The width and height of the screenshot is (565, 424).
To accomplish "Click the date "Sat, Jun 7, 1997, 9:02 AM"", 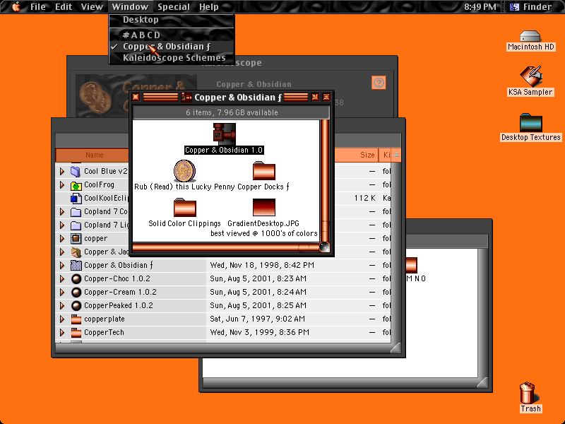I will coord(257,319).
